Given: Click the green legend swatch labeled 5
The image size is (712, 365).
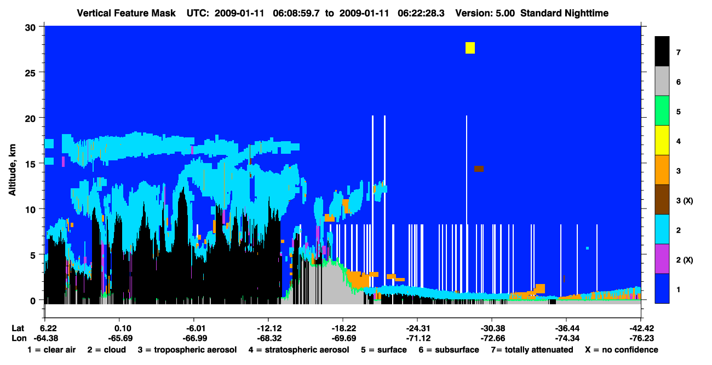Looking at the screenshot, I should 662,111.
